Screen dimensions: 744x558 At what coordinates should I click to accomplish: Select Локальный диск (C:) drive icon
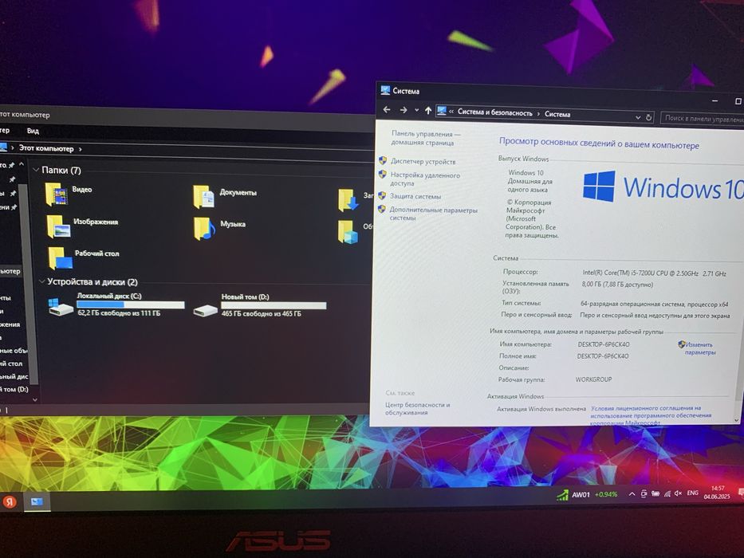point(61,307)
